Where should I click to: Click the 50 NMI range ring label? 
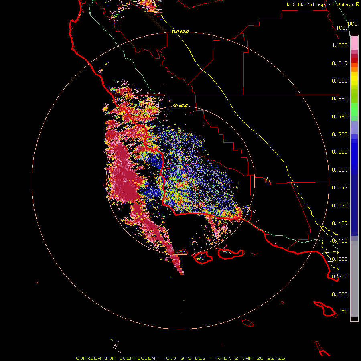tap(180, 106)
